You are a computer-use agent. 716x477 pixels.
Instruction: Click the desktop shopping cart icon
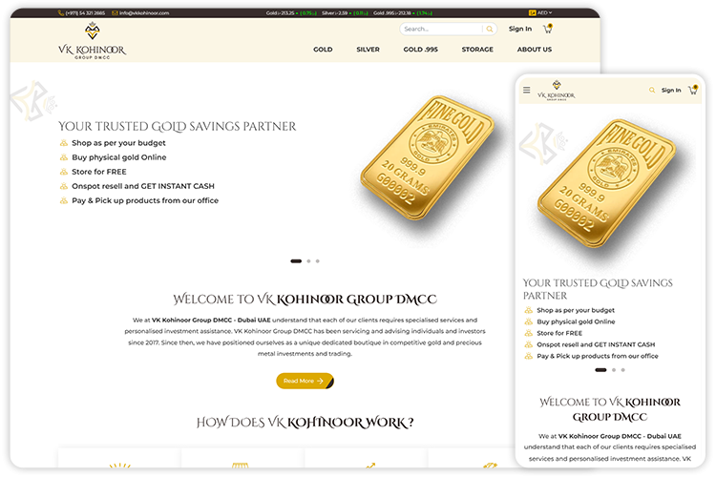(x=548, y=30)
